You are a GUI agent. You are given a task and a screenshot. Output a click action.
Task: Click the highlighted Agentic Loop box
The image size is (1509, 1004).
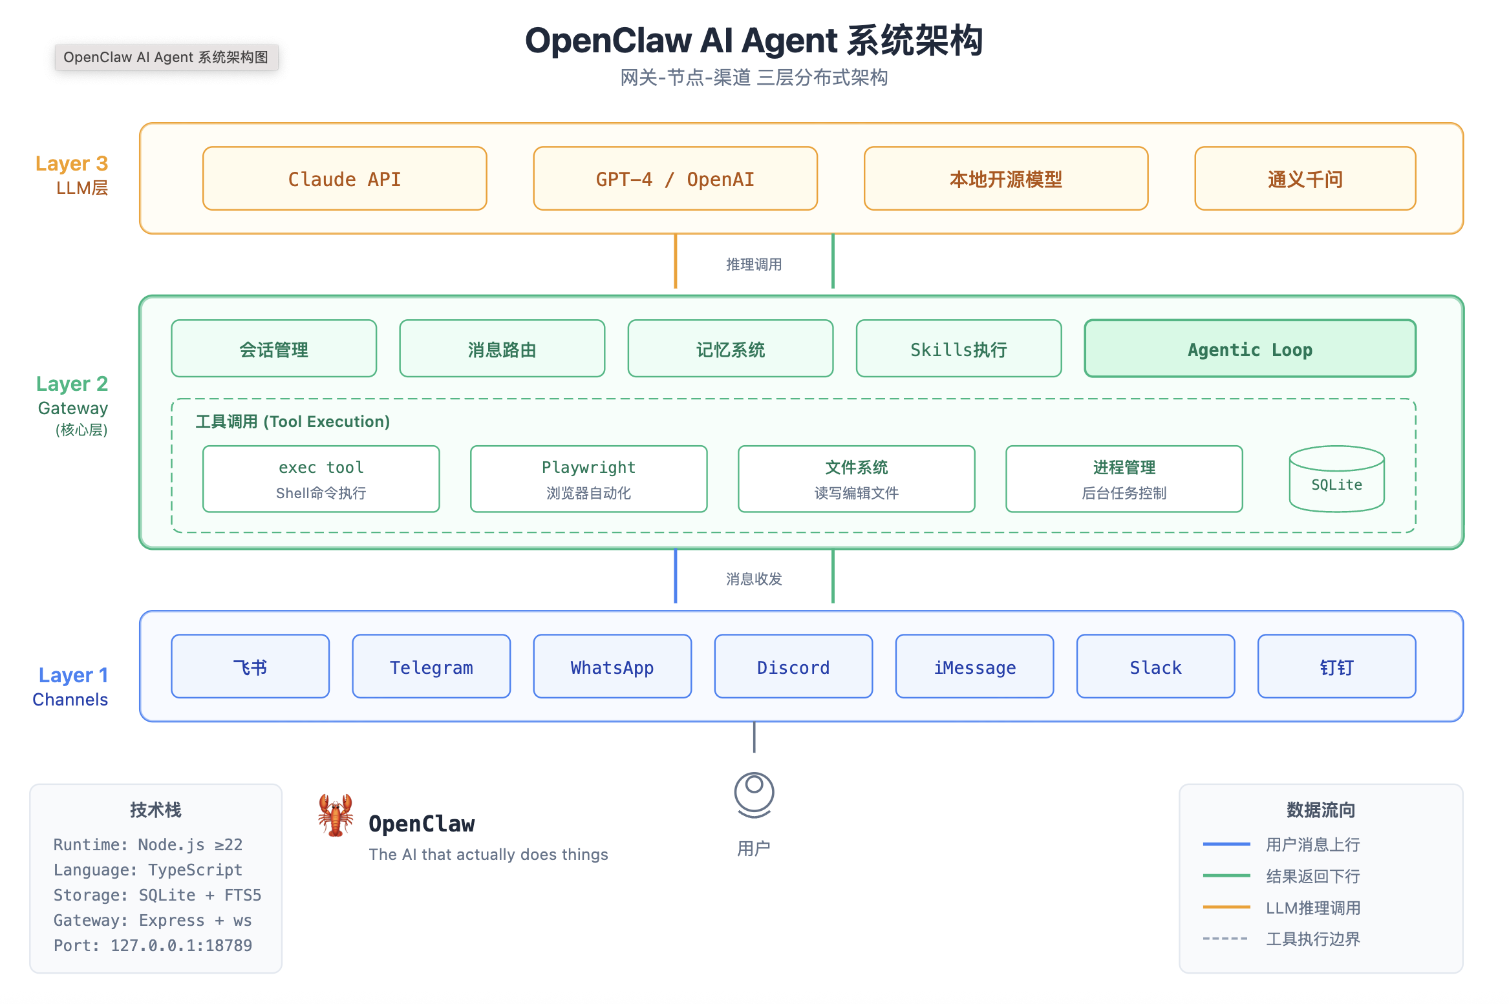coord(1250,349)
